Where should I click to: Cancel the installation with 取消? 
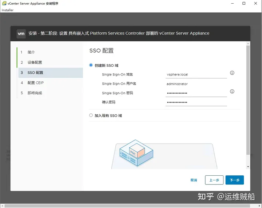(194, 180)
